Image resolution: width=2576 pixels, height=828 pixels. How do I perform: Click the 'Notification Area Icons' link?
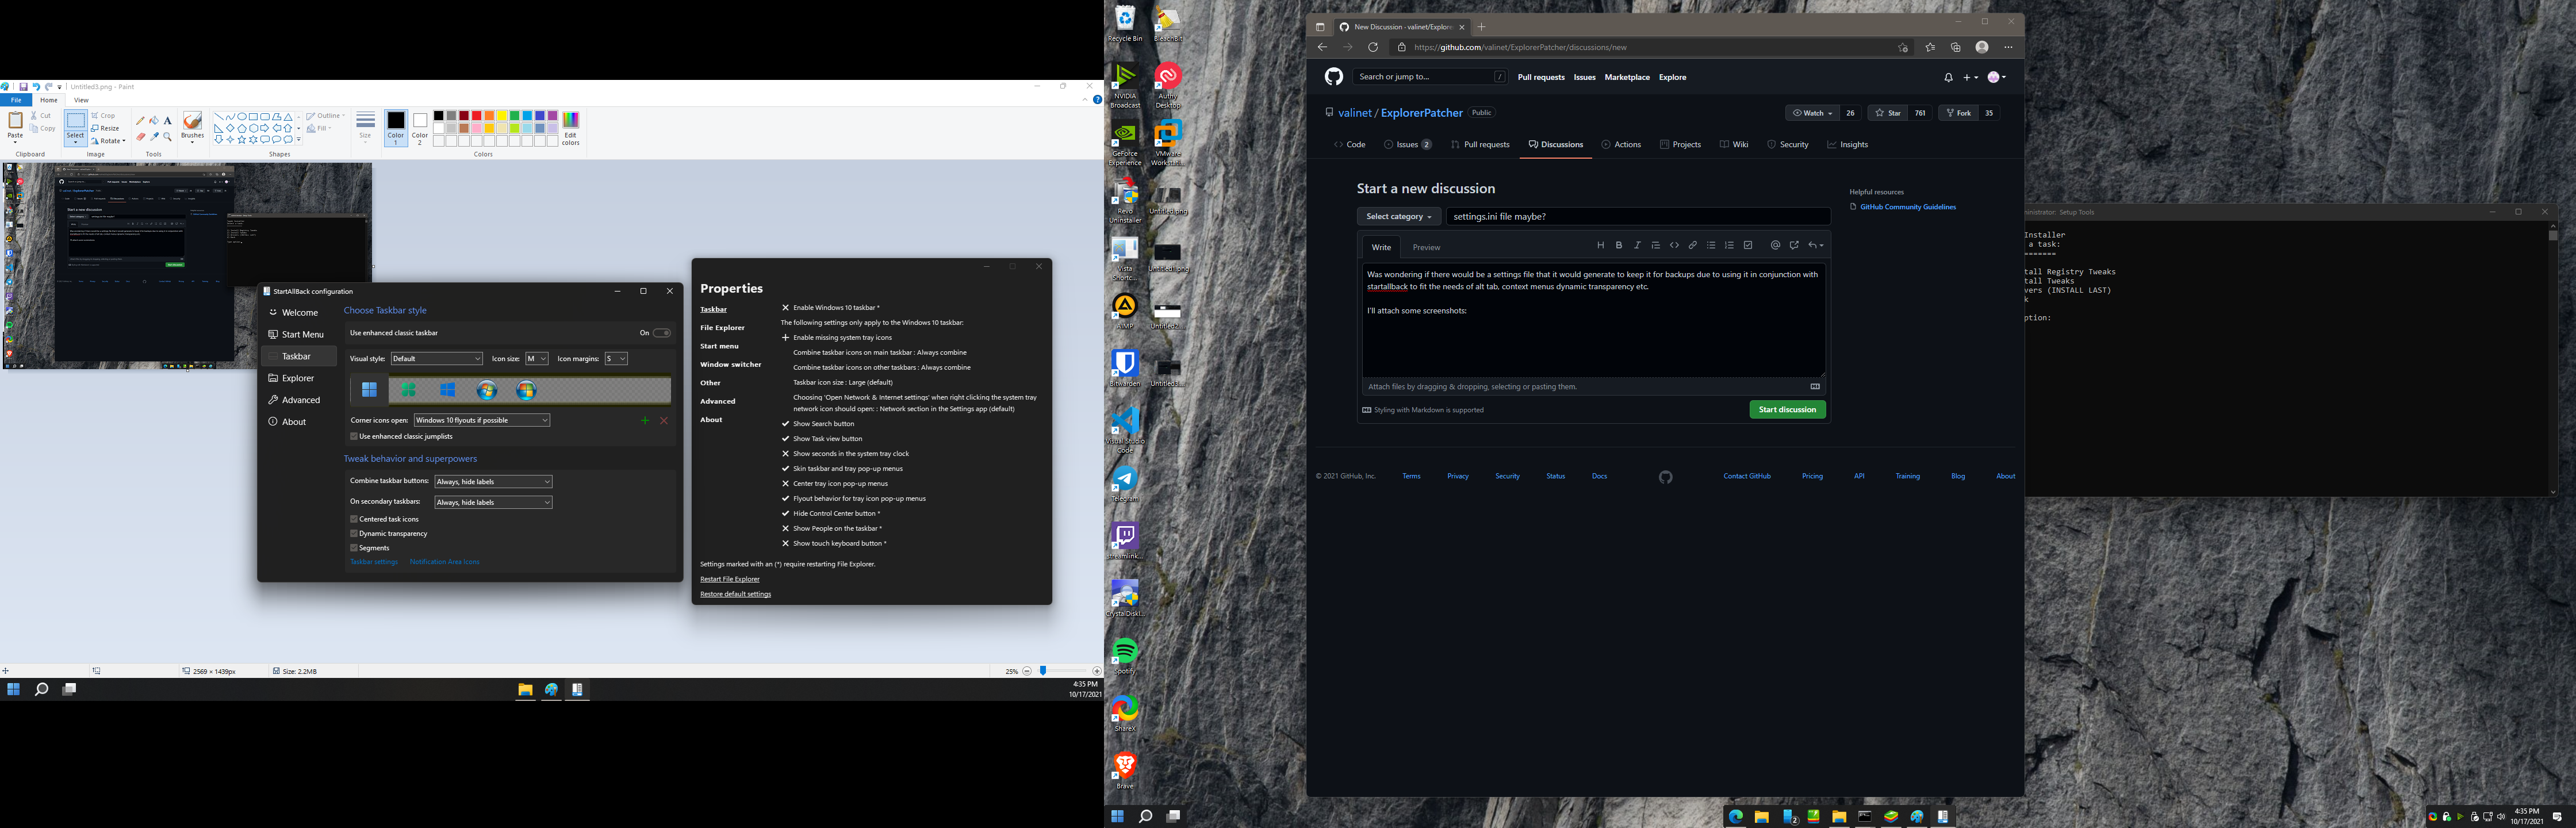(x=445, y=562)
